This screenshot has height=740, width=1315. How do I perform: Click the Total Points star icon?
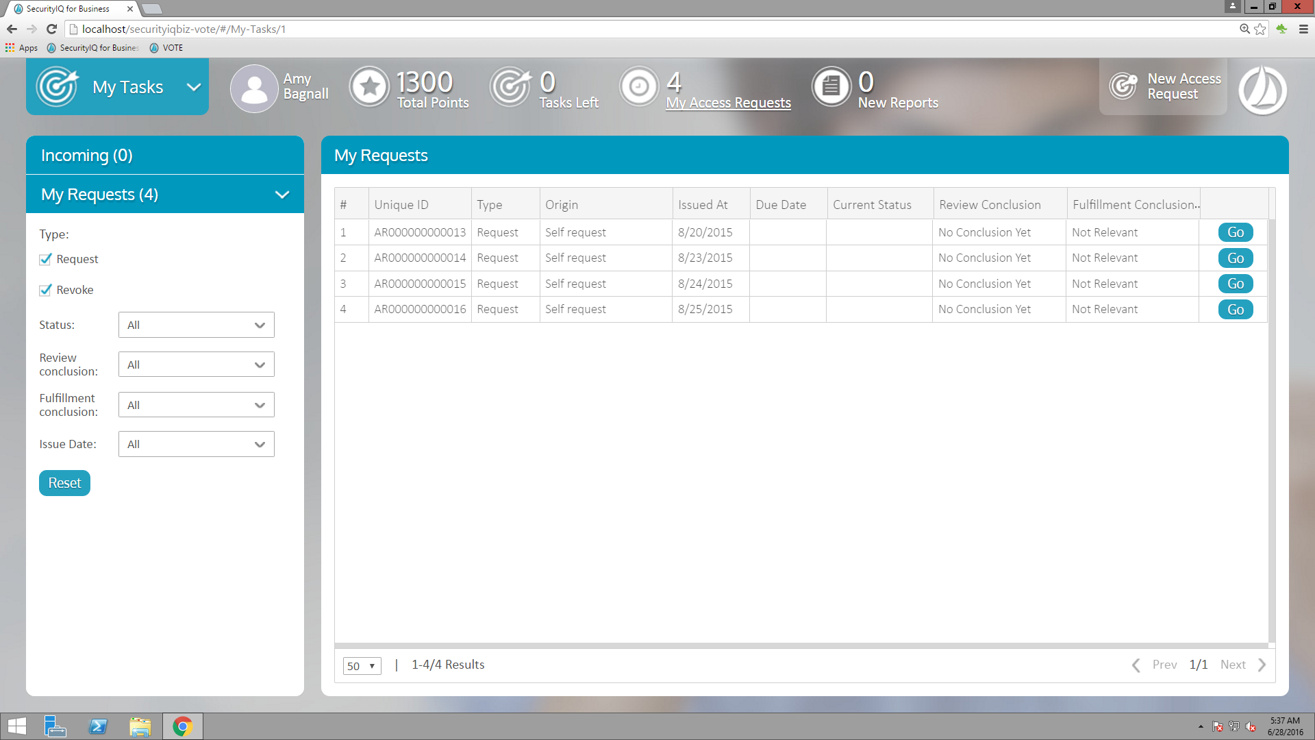(x=370, y=87)
